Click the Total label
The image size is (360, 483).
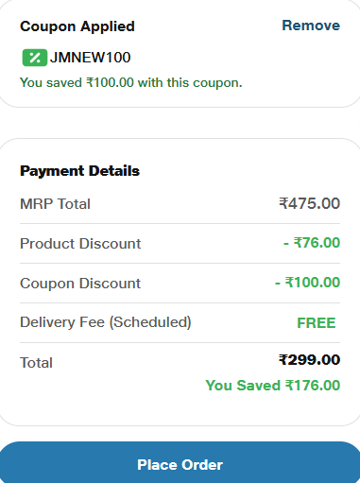tap(36, 363)
